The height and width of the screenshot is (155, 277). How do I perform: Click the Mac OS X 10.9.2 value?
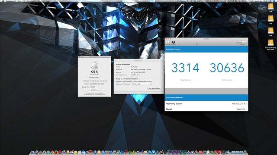click(239, 104)
